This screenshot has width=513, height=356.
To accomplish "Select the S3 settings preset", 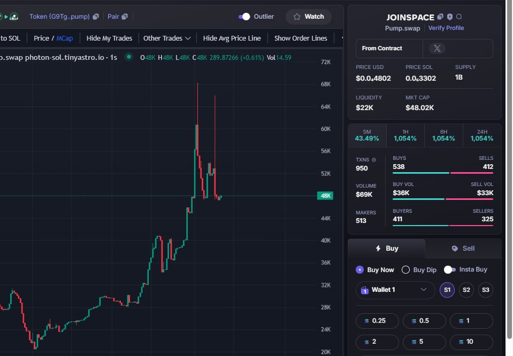I will [x=486, y=290].
